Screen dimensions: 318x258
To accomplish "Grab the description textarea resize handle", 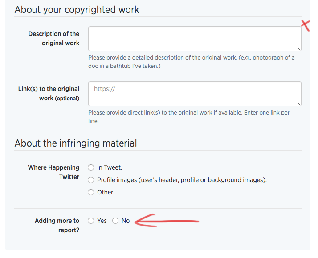I will [x=298, y=48].
